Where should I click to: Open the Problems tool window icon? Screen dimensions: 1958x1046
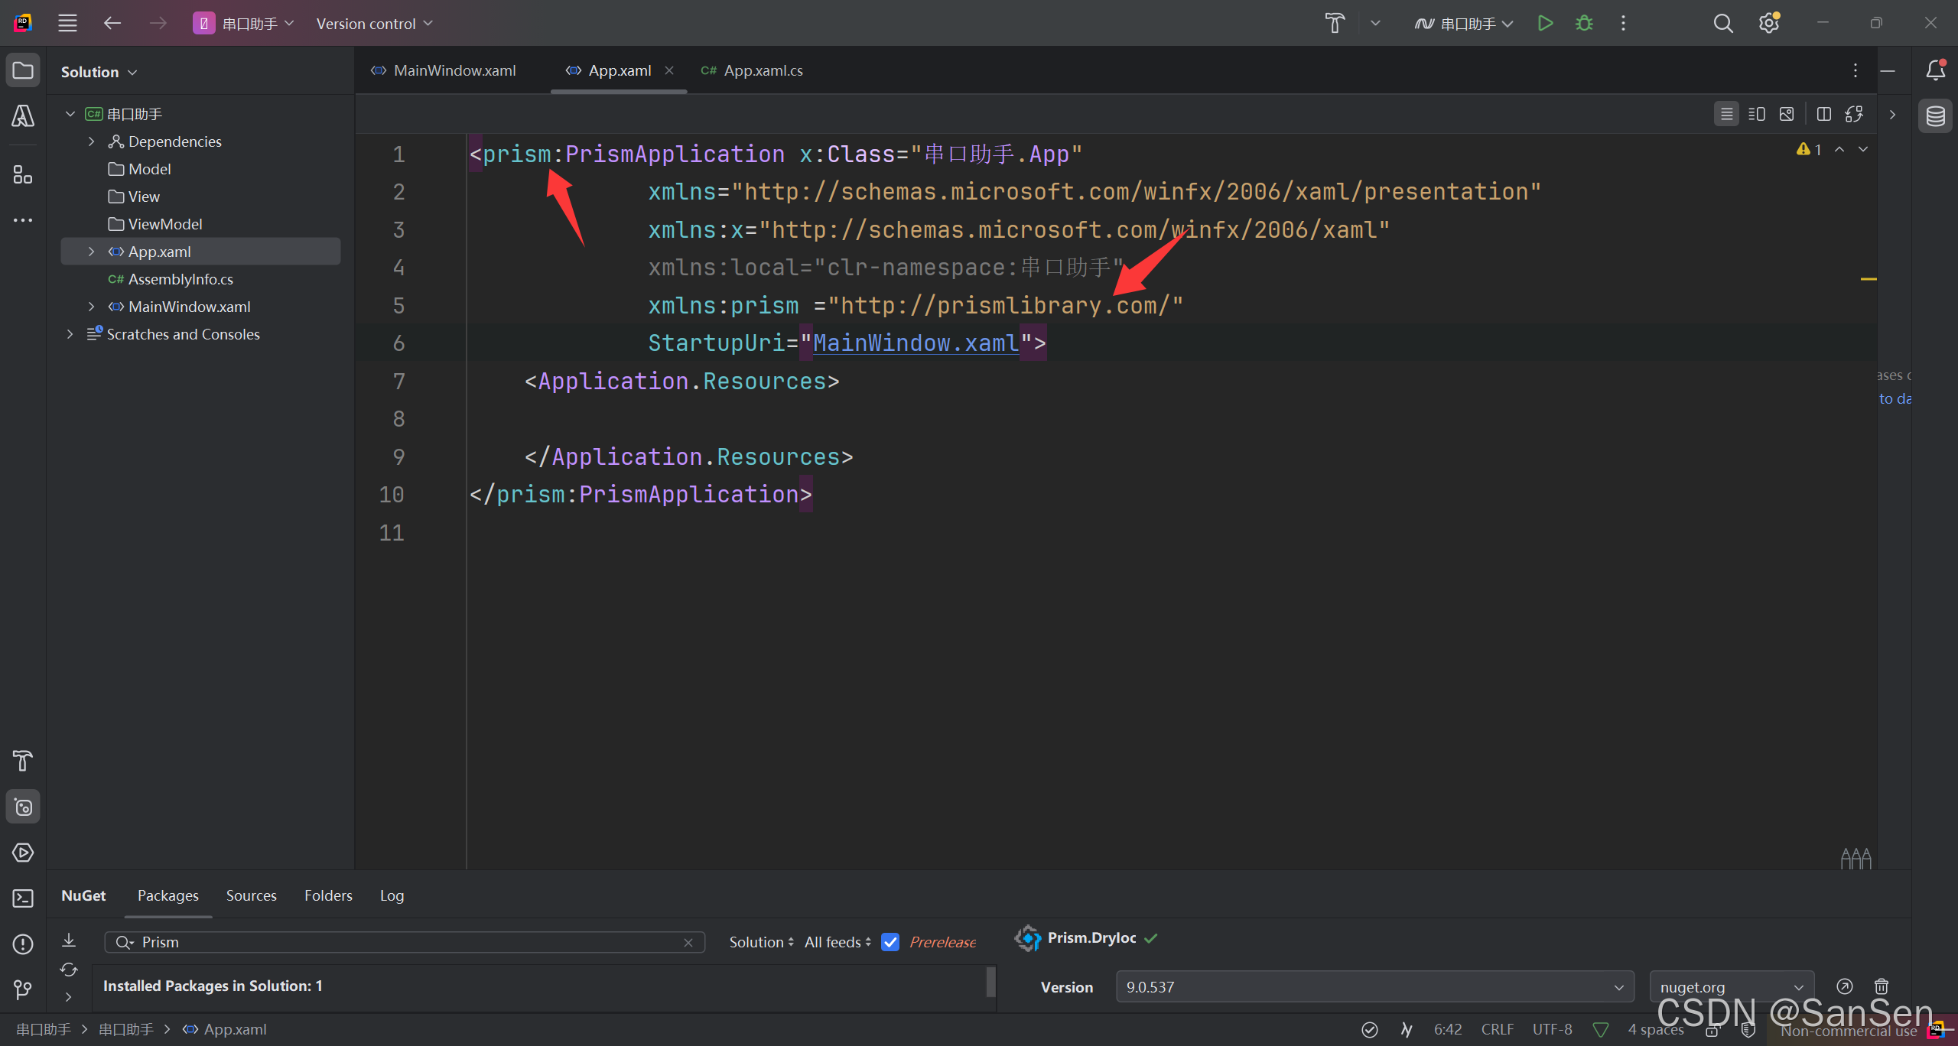click(x=23, y=944)
